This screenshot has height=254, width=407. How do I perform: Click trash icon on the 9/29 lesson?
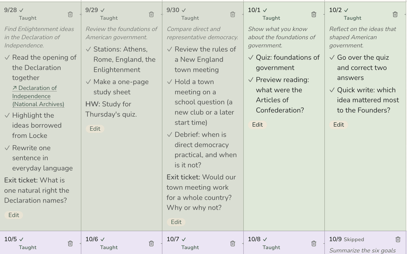[151, 14]
